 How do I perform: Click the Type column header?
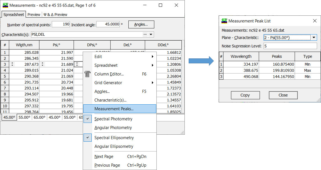[x=308, y=56]
